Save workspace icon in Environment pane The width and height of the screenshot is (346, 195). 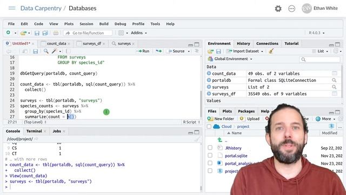coord(218,51)
